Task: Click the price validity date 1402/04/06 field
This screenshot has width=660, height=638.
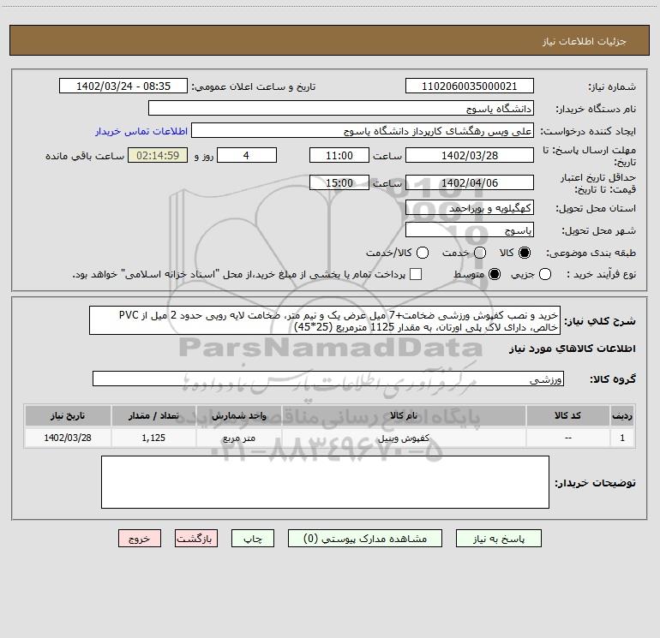Action: pos(470,182)
